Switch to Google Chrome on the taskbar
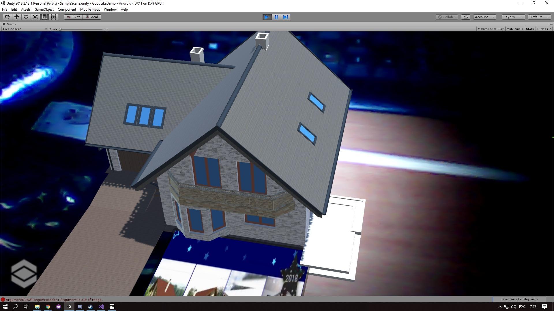554x311 pixels. pos(48,307)
